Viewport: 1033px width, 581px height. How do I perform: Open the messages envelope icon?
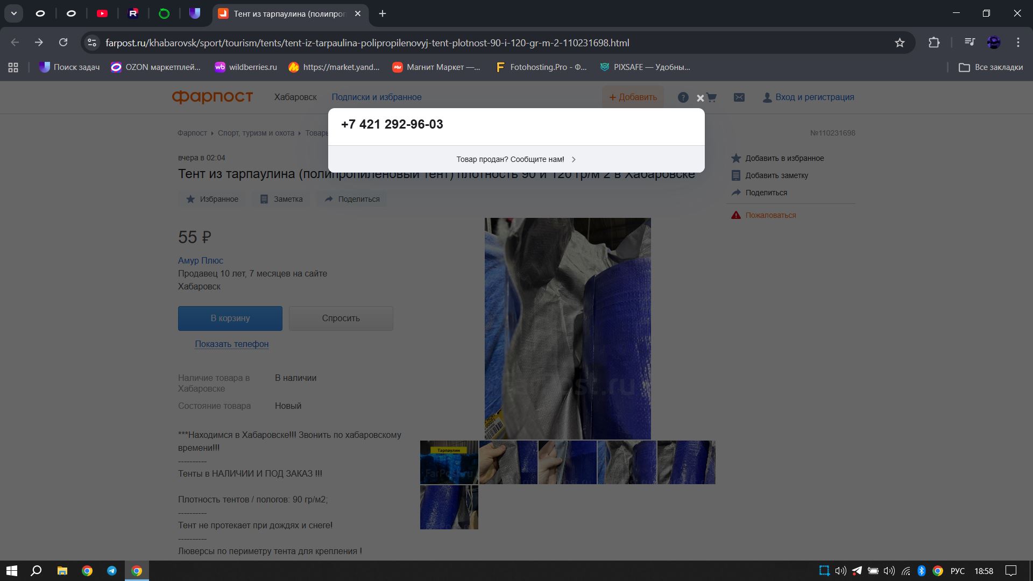pyautogui.click(x=739, y=97)
